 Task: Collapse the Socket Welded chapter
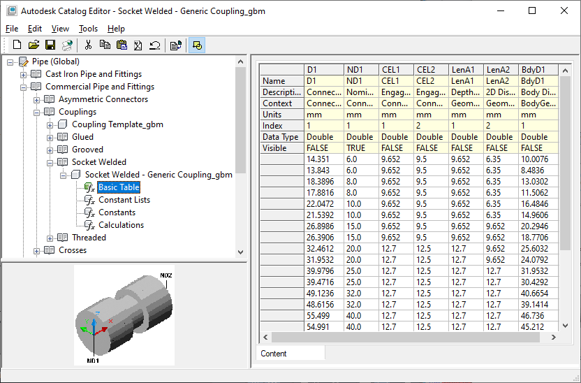50,163
